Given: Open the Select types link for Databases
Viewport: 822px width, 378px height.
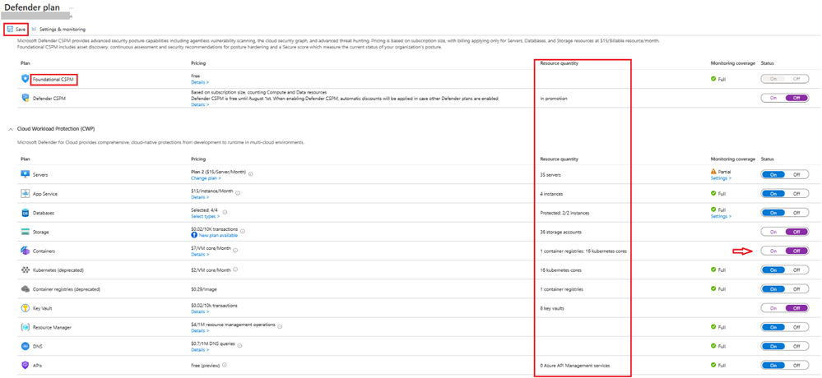Looking at the screenshot, I should (204, 216).
